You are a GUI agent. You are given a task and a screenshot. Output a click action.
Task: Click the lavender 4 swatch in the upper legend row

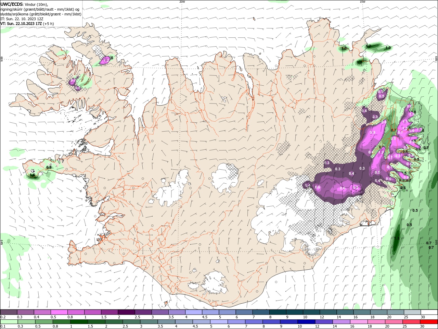point(193,312)
